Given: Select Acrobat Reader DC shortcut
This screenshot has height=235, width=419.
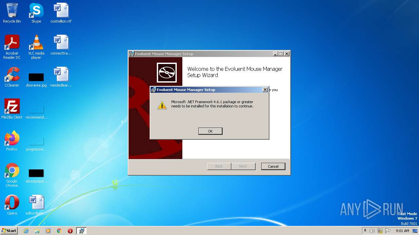Looking at the screenshot, I should [12, 47].
